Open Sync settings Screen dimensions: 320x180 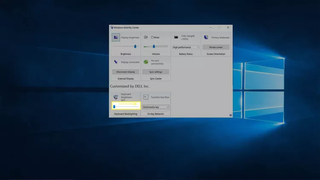point(155,72)
